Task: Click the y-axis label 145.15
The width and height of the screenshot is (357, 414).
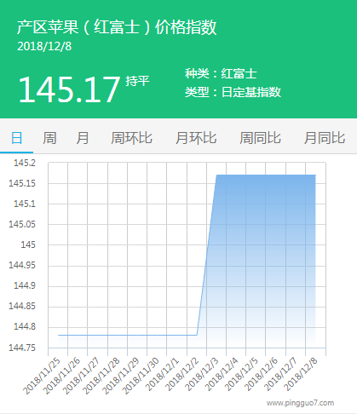Action: 22,183
